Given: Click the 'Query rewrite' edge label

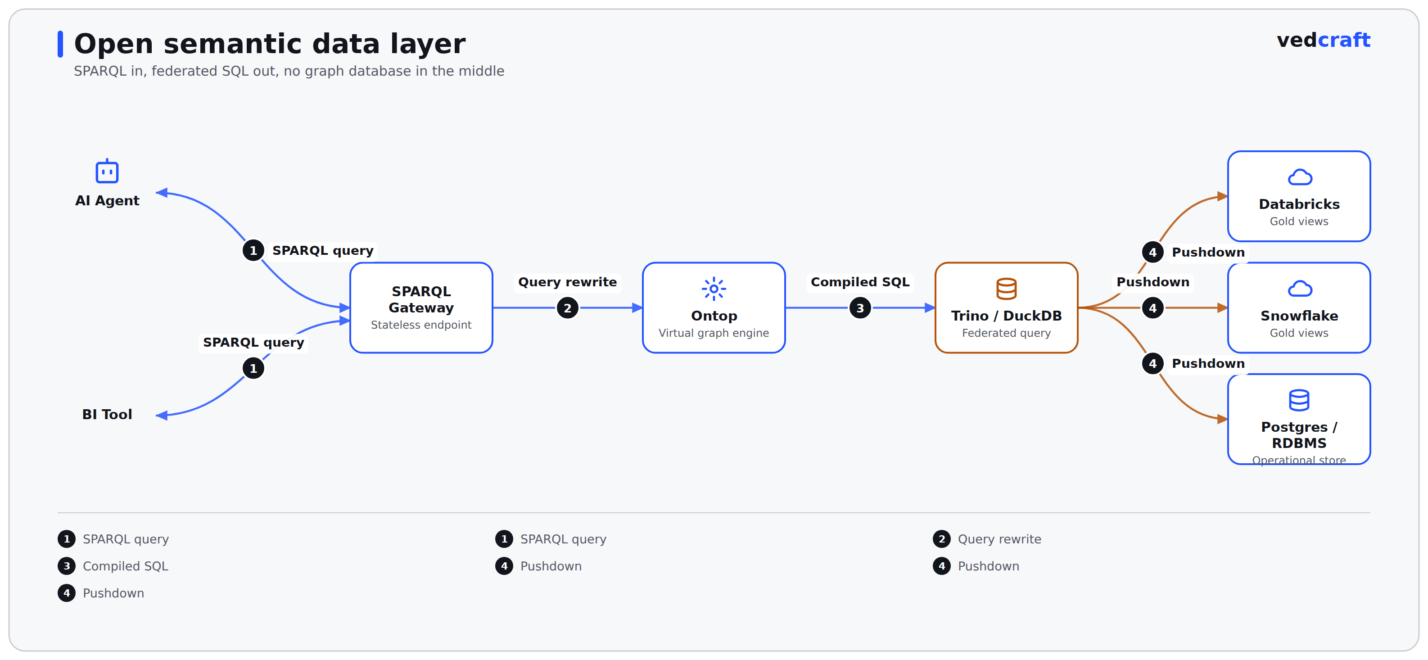Looking at the screenshot, I should [567, 282].
